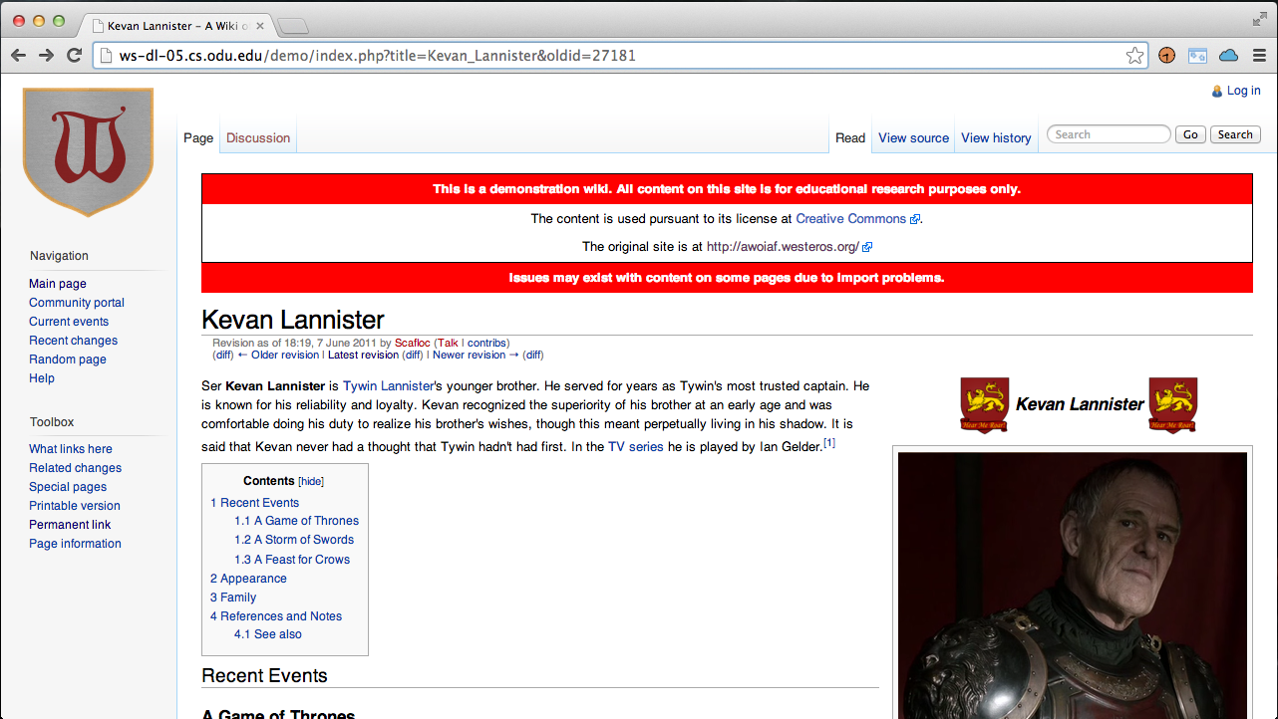The width and height of the screenshot is (1278, 719).
Task: Open the View history tab
Action: [x=996, y=138]
